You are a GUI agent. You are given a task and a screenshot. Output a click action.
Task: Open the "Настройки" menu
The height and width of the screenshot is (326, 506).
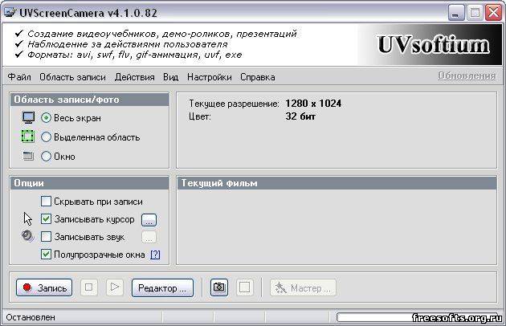(210, 77)
